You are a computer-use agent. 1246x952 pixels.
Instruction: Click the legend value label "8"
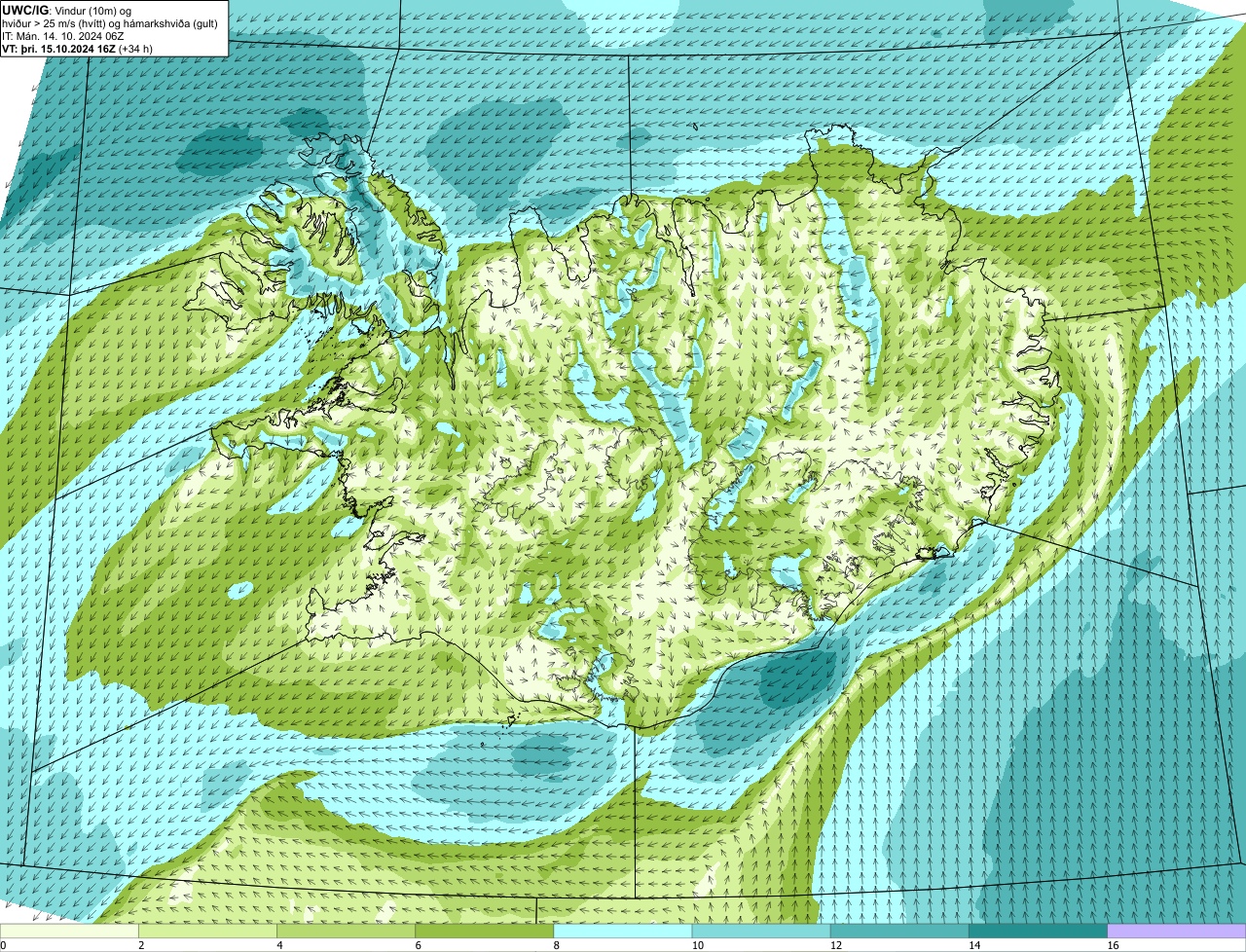click(x=557, y=945)
